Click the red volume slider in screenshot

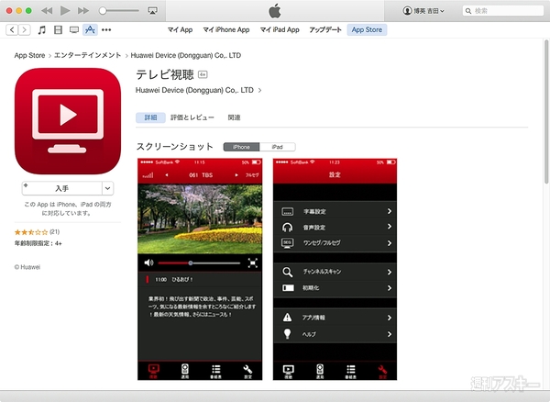(199, 263)
